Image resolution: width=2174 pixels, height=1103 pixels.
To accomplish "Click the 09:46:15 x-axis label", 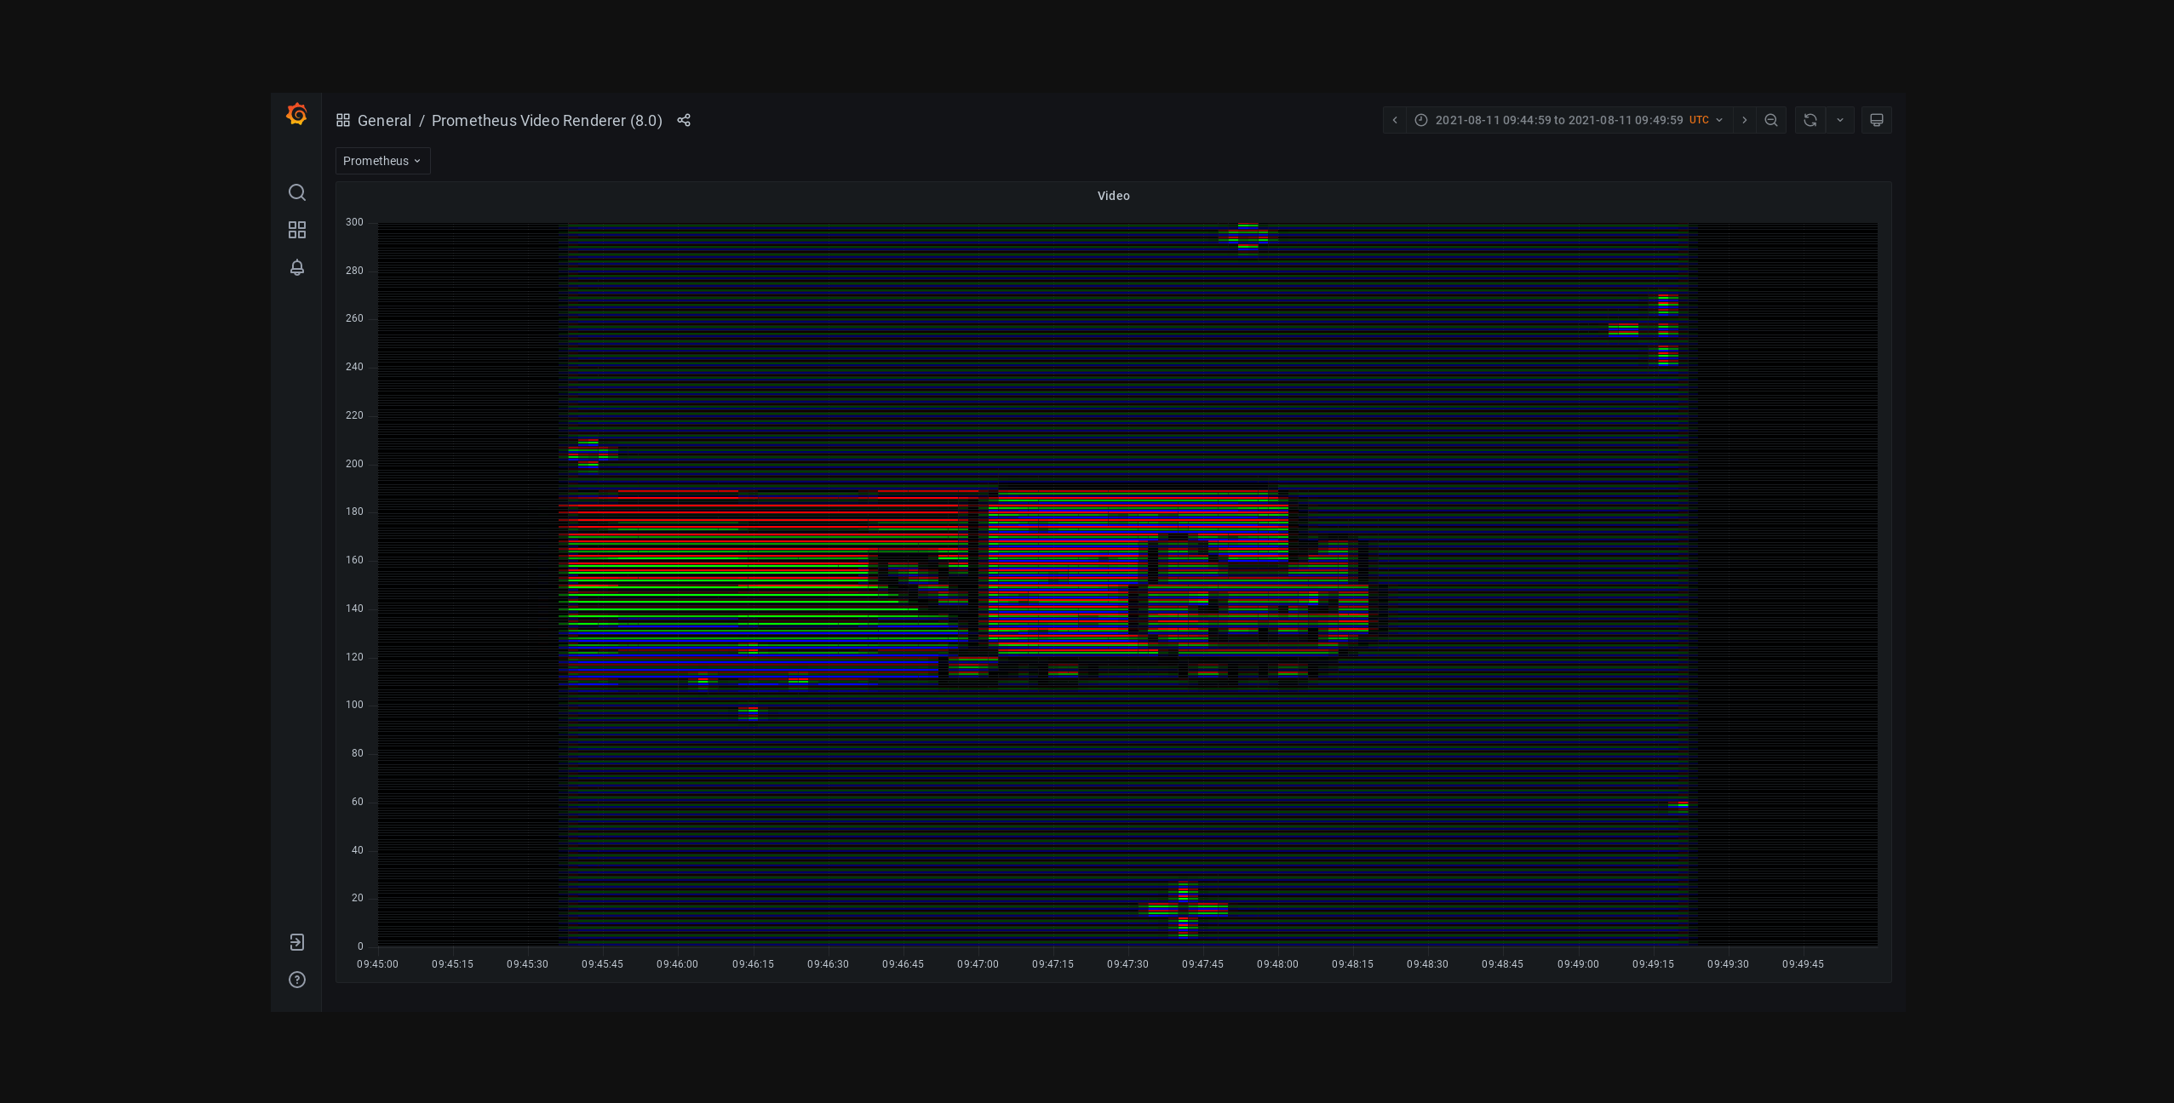I will [753, 964].
